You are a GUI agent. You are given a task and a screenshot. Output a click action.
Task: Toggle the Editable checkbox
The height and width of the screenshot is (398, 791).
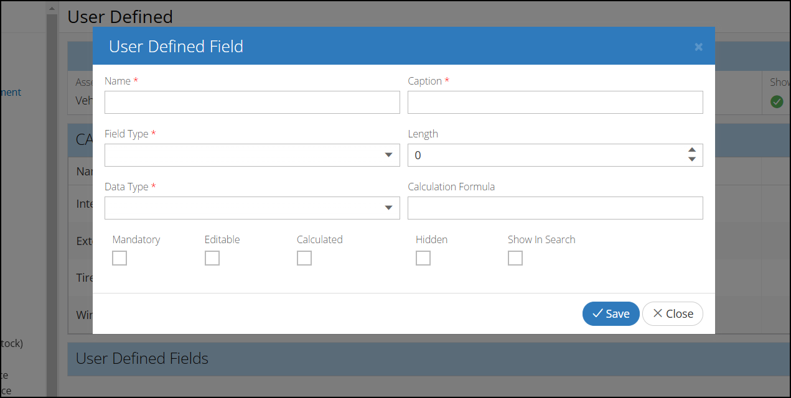click(212, 258)
